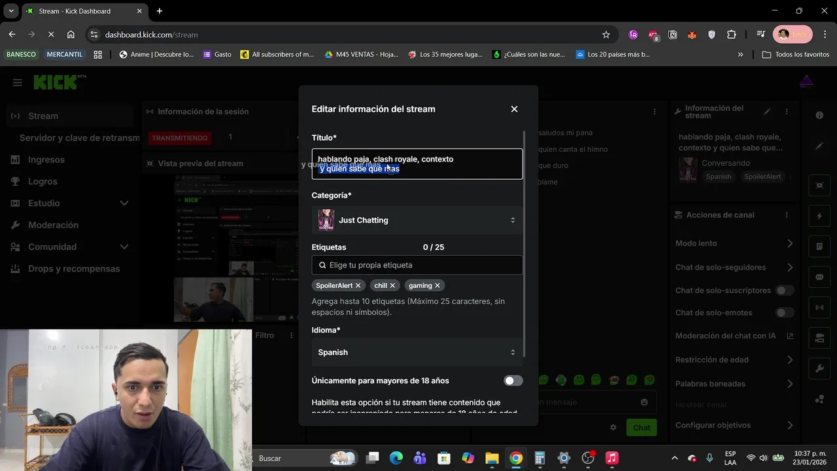Bookmark this page with the star icon
Image resolution: width=837 pixels, height=471 pixels.
click(606, 35)
